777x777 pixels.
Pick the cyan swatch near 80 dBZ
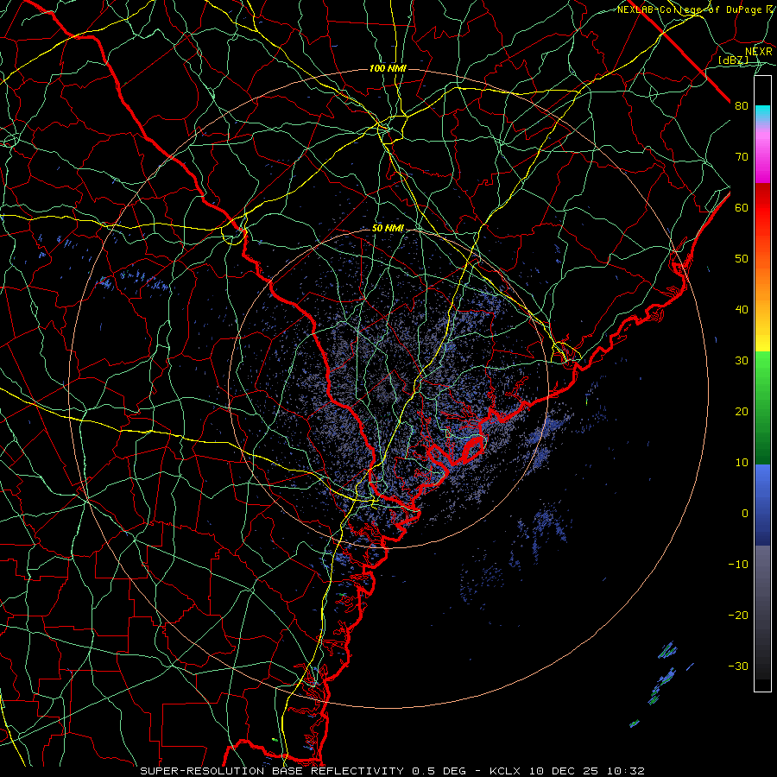(762, 113)
